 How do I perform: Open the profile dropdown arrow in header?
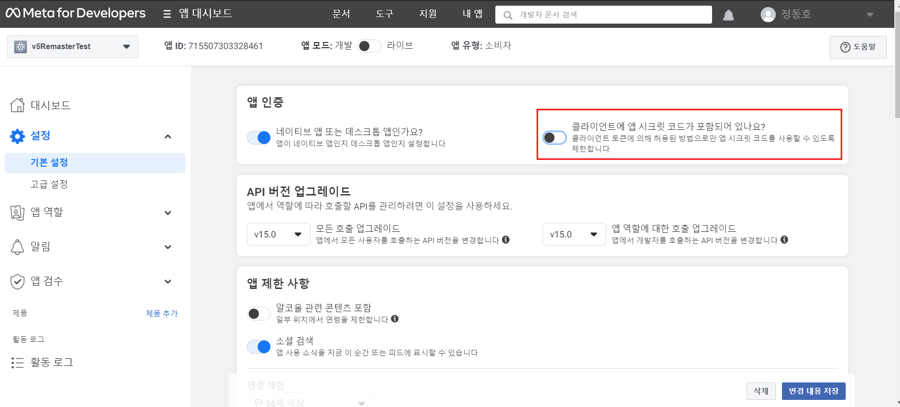[x=870, y=15]
